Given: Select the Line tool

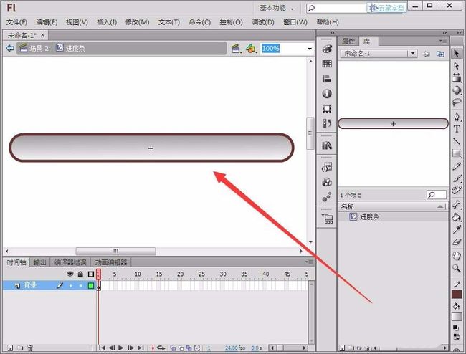Looking at the screenshot, I should tap(457, 141).
